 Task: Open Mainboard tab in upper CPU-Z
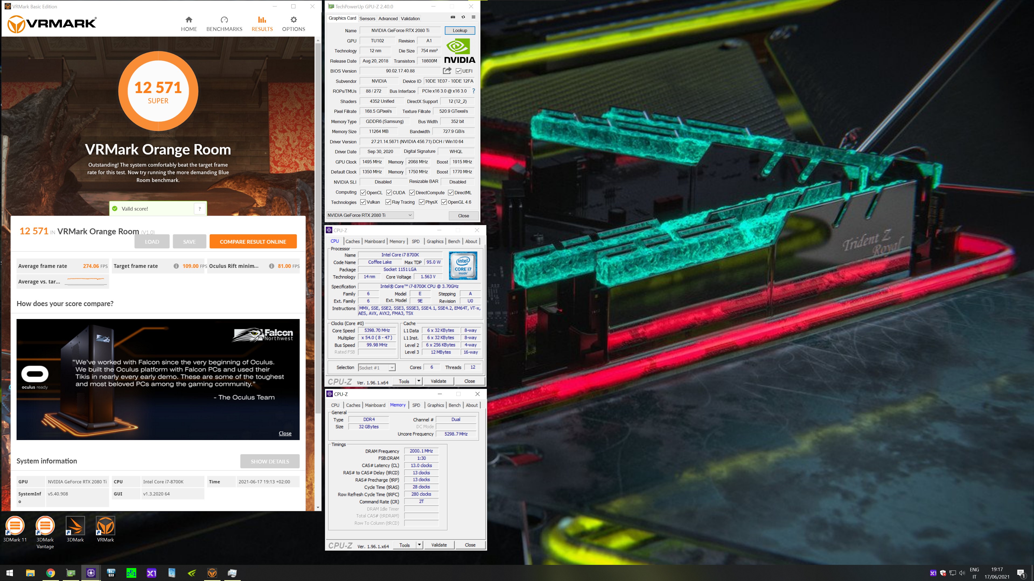375,241
